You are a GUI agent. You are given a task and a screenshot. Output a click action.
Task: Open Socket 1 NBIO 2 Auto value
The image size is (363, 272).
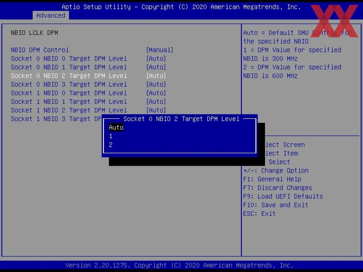tap(156, 110)
